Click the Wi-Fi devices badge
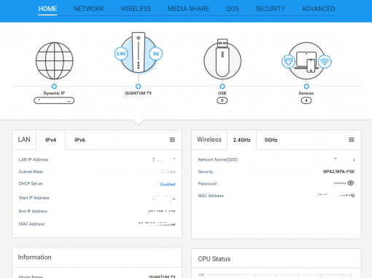Screen dimensions: 372x278 (325, 62)
